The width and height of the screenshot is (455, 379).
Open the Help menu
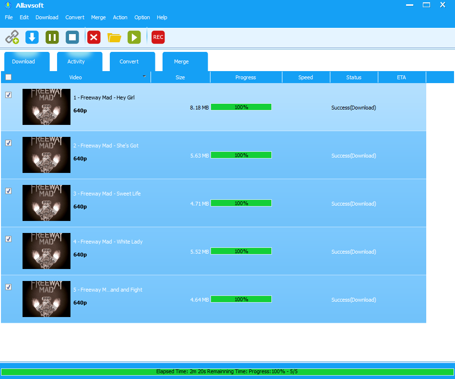click(x=162, y=17)
